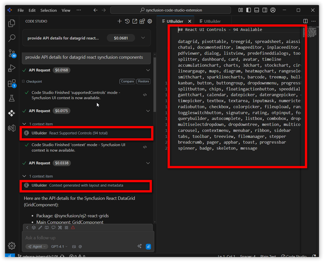Collapse the first '1 context item' section
324x262 pixels.
[25, 124]
